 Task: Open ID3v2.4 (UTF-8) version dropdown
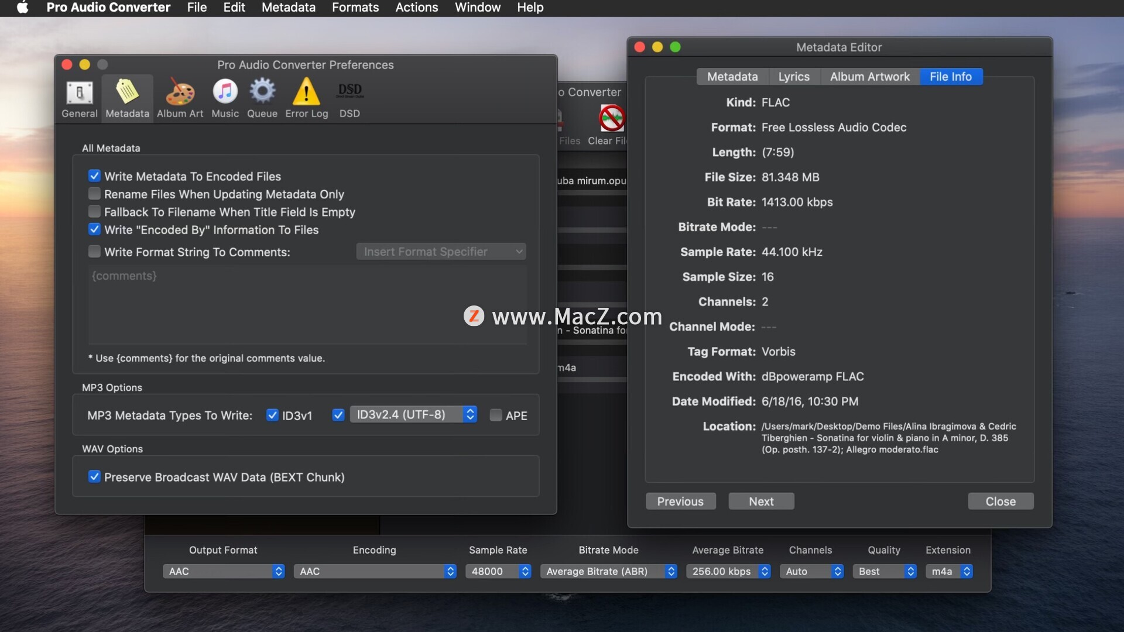413,414
